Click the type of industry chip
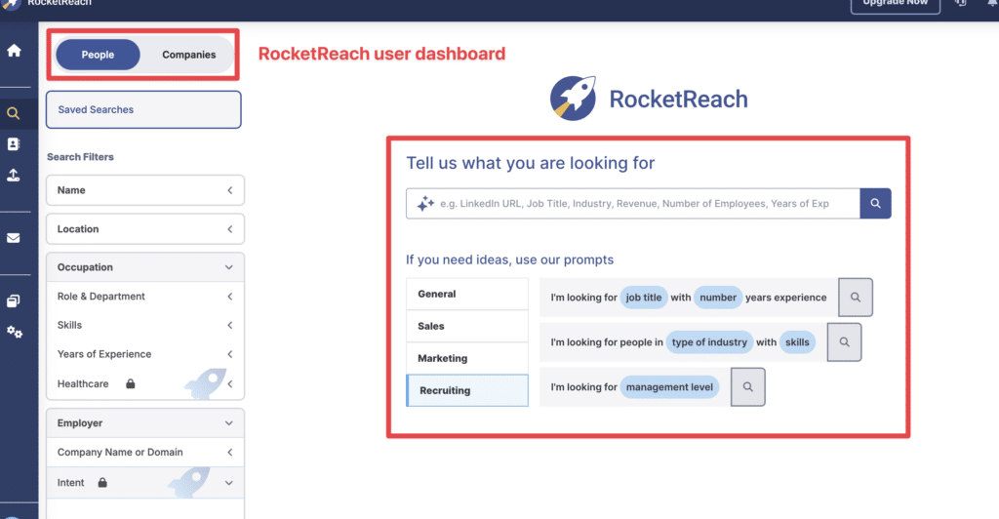Screen dimensions: 999x519 (x=709, y=342)
